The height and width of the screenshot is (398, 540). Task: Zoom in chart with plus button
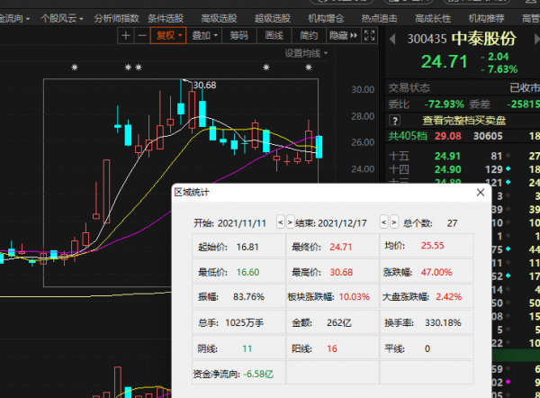coord(126,35)
